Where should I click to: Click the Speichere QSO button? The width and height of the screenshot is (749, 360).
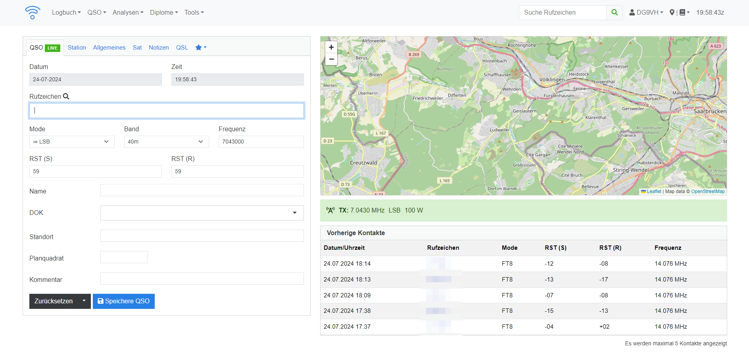click(x=124, y=301)
